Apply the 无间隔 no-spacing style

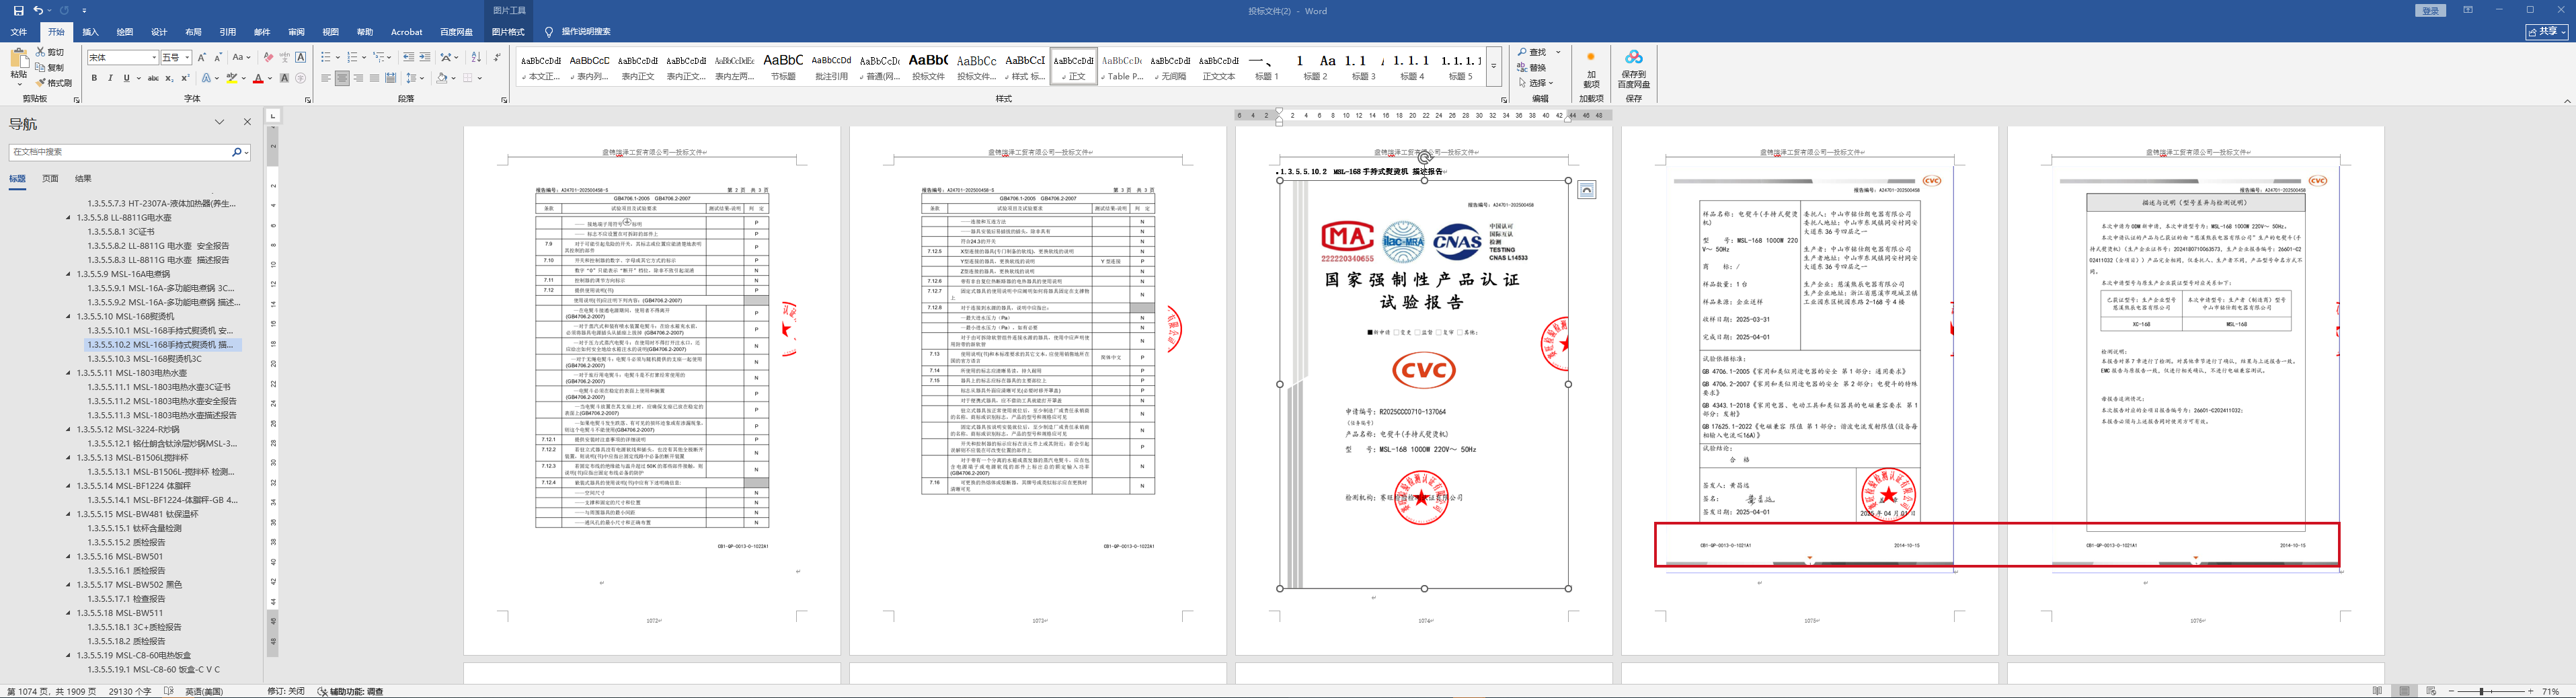1171,68
